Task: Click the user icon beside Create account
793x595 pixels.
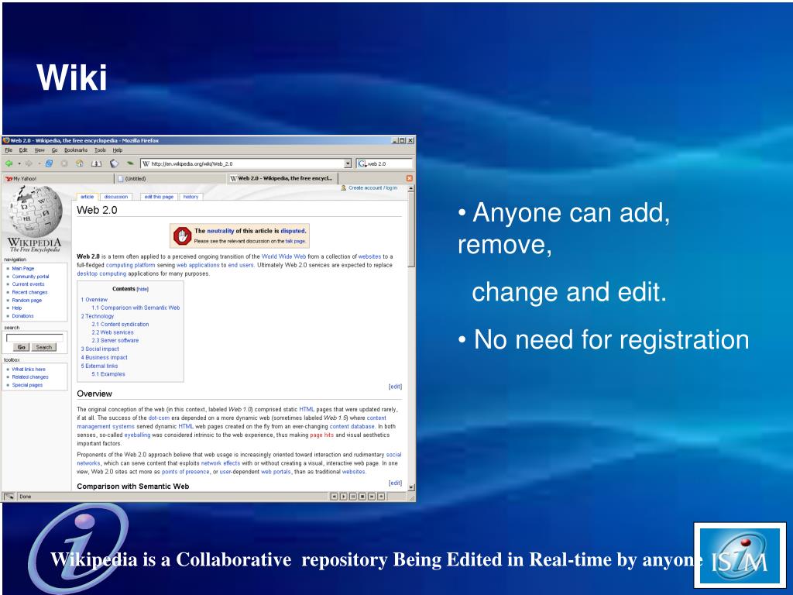Action: pyautogui.click(x=343, y=187)
